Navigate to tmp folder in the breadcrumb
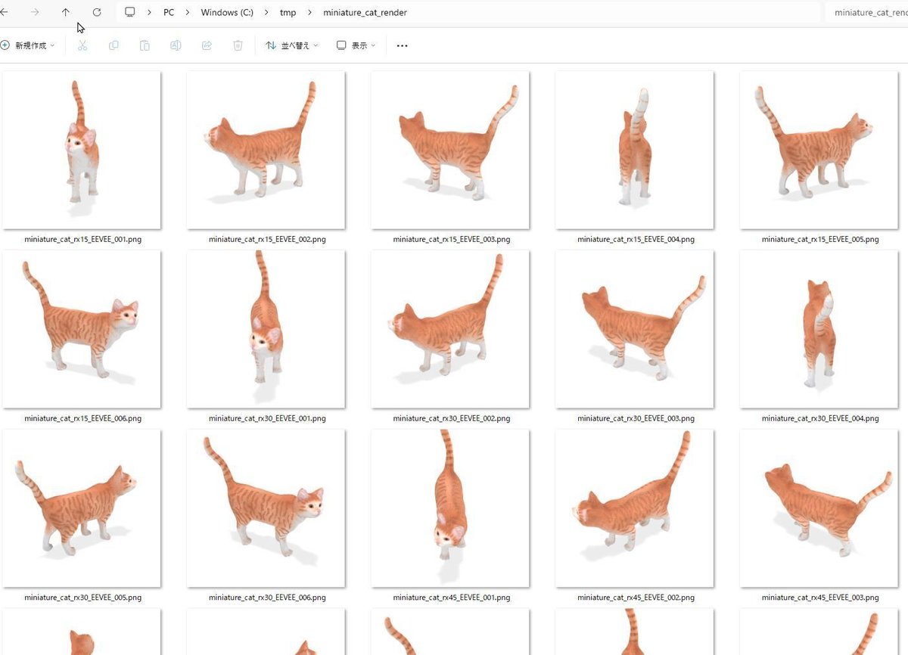This screenshot has width=908, height=655. pyautogui.click(x=288, y=12)
